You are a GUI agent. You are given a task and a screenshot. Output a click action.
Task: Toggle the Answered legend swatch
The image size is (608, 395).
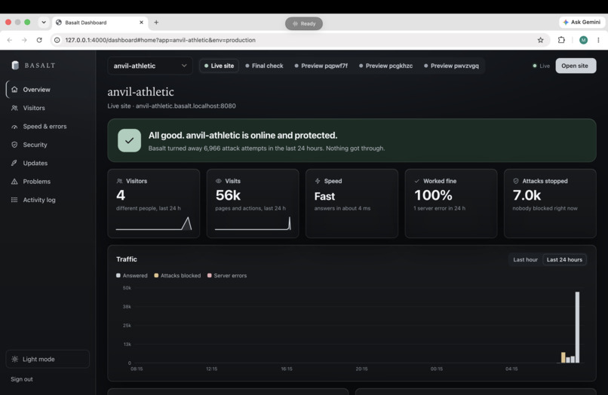118,276
